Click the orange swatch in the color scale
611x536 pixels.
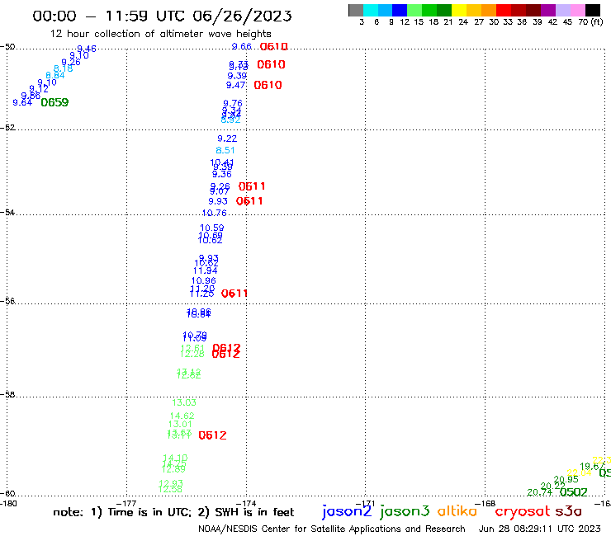(x=489, y=10)
